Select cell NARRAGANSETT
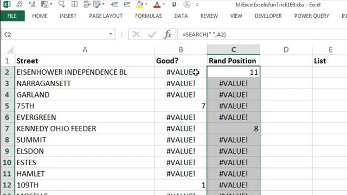The image size is (347, 195). [x=85, y=83]
